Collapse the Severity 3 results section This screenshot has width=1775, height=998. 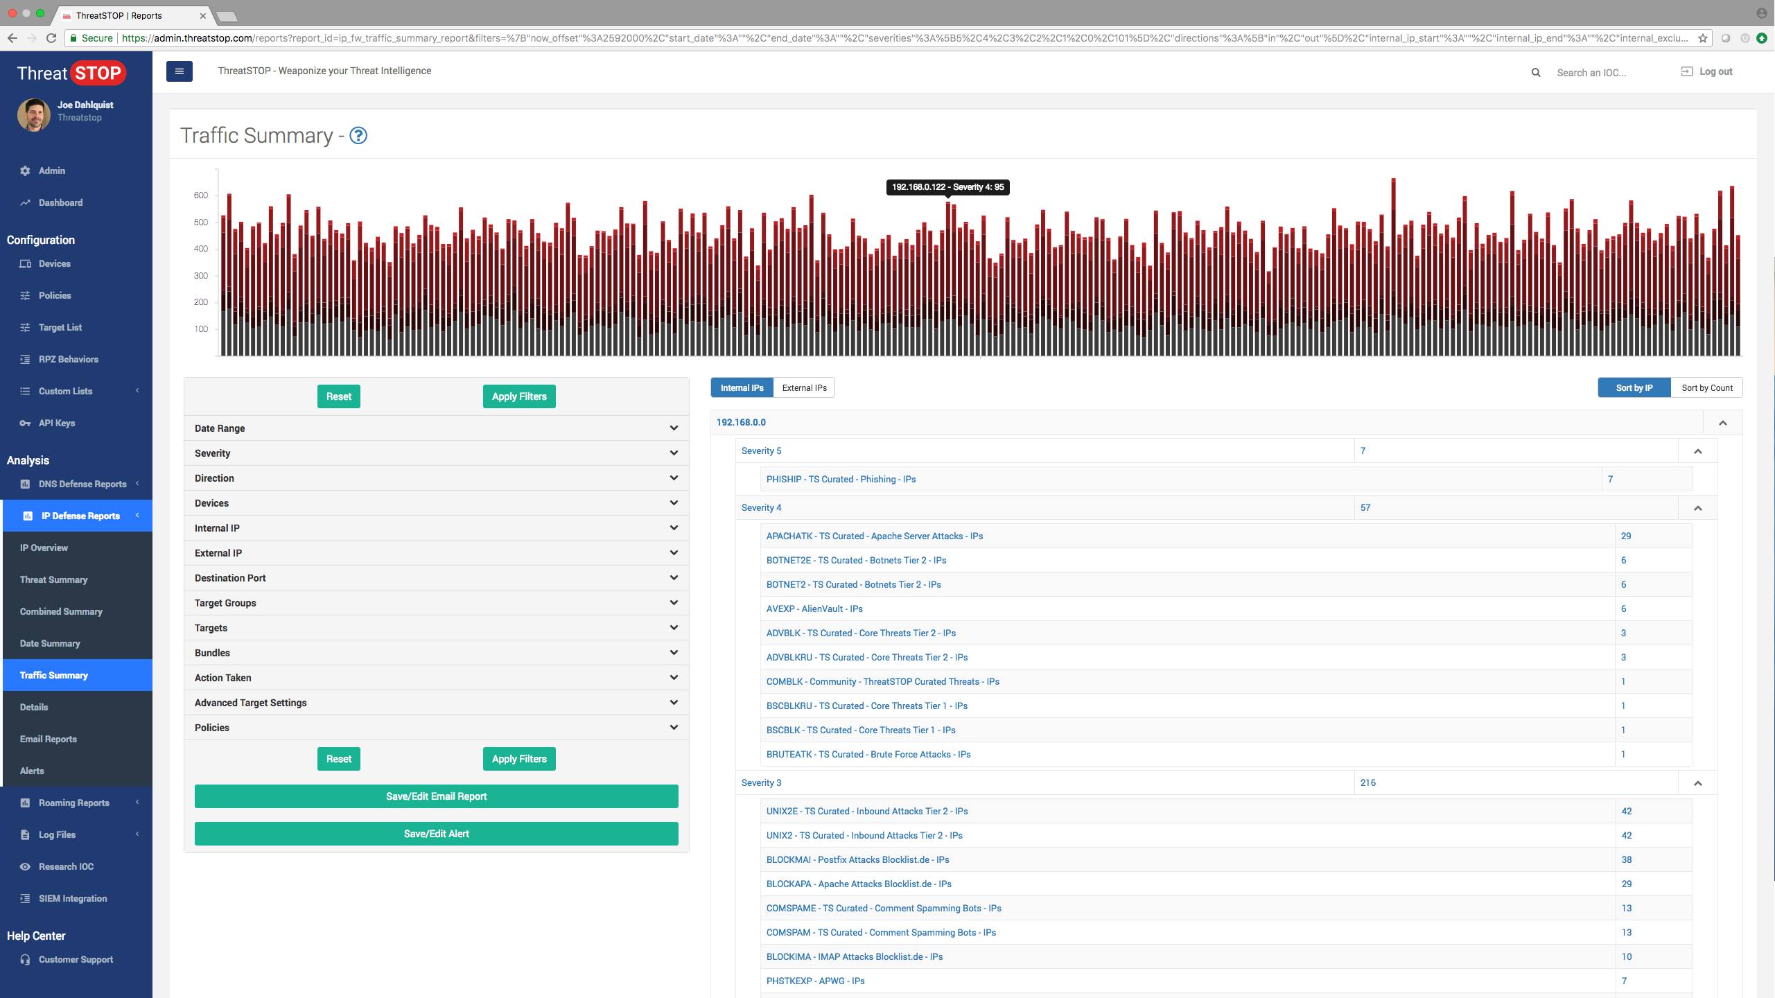click(1698, 782)
